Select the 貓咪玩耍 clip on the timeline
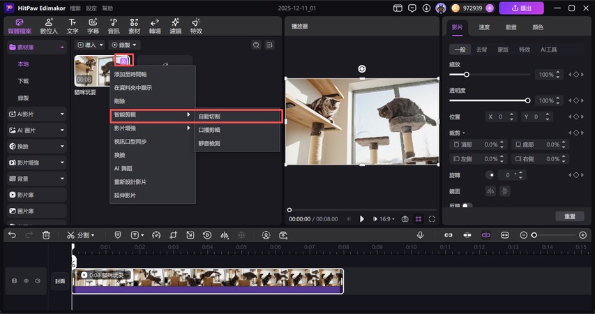This screenshot has height=314, width=595. [208, 281]
